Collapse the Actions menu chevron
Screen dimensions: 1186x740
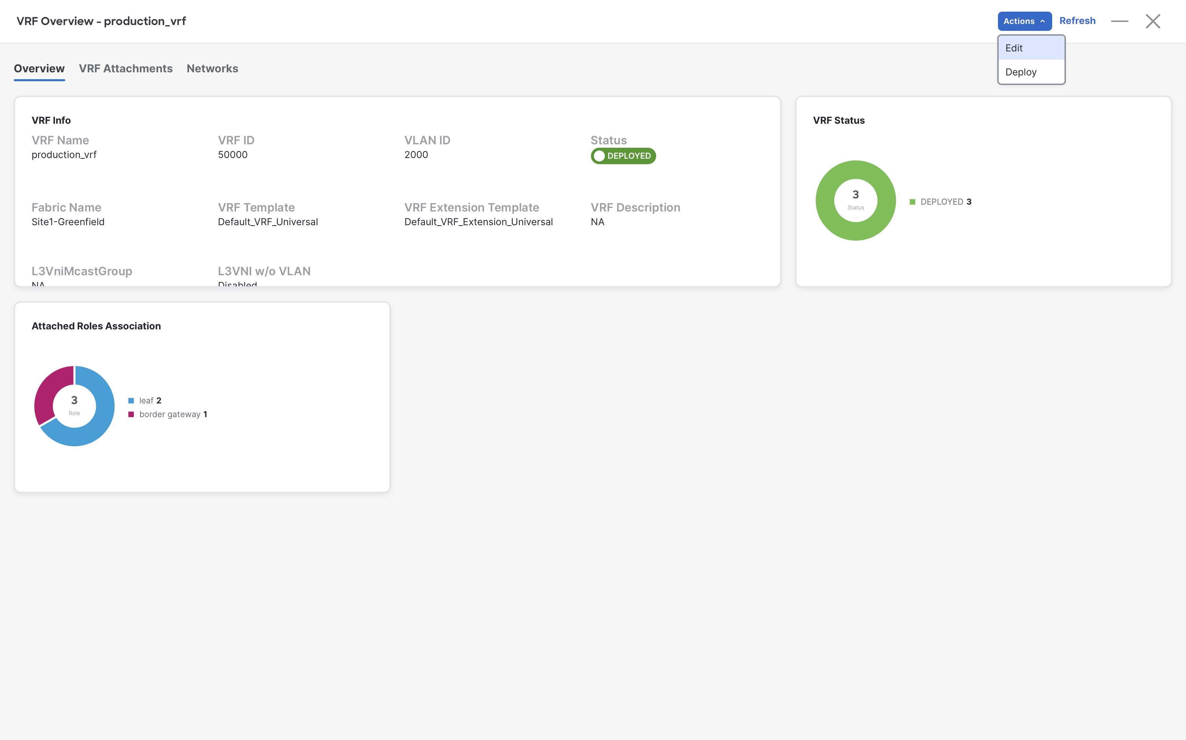click(x=1043, y=22)
